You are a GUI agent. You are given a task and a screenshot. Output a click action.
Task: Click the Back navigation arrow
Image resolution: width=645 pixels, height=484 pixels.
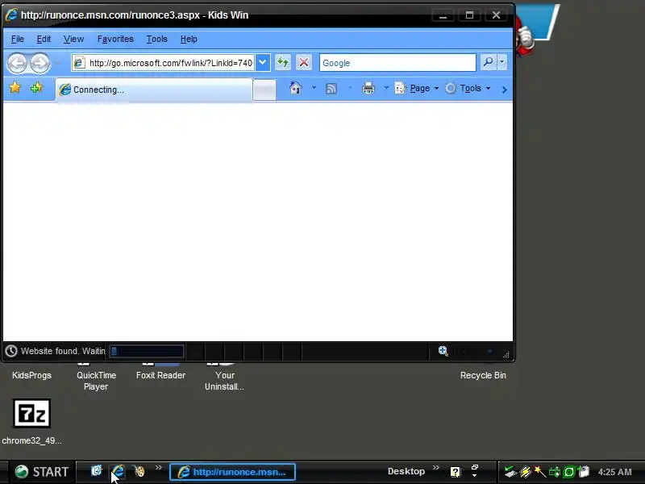coord(17,63)
